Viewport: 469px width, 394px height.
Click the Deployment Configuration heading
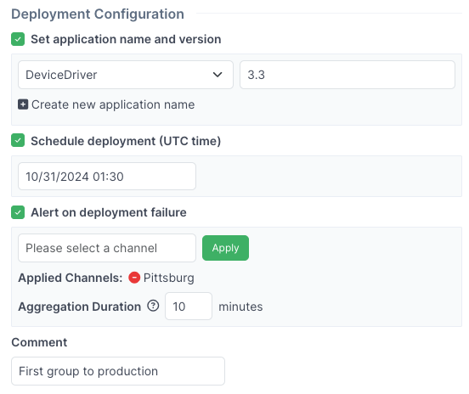[x=98, y=14]
